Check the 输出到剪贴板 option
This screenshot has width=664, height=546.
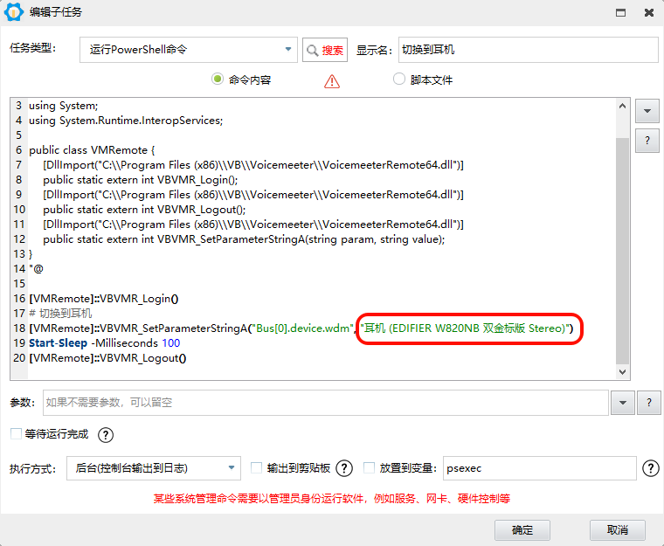tap(257, 468)
